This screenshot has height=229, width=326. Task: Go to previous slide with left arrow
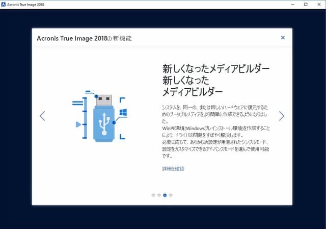[x=42, y=116]
